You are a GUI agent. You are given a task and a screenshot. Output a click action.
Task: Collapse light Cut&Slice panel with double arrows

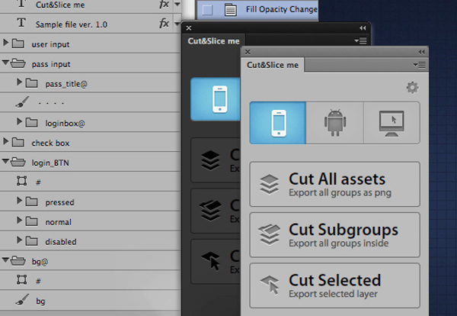pyautogui.click(x=421, y=52)
